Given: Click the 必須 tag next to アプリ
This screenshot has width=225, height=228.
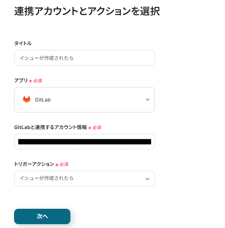Looking at the screenshot, I should pos(38,81).
